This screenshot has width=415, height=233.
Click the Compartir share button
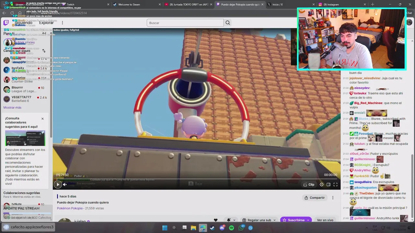(x=314, y=198)
